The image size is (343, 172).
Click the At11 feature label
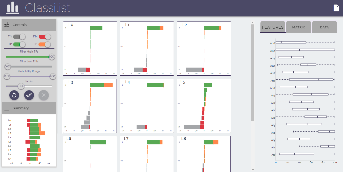click(273, 80)
